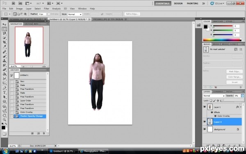246x154 pixels.
Task: Enable Lock transparent pixels for layer
Action: [211, 101]
